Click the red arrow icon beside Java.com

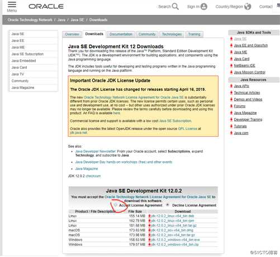(231, 133)
